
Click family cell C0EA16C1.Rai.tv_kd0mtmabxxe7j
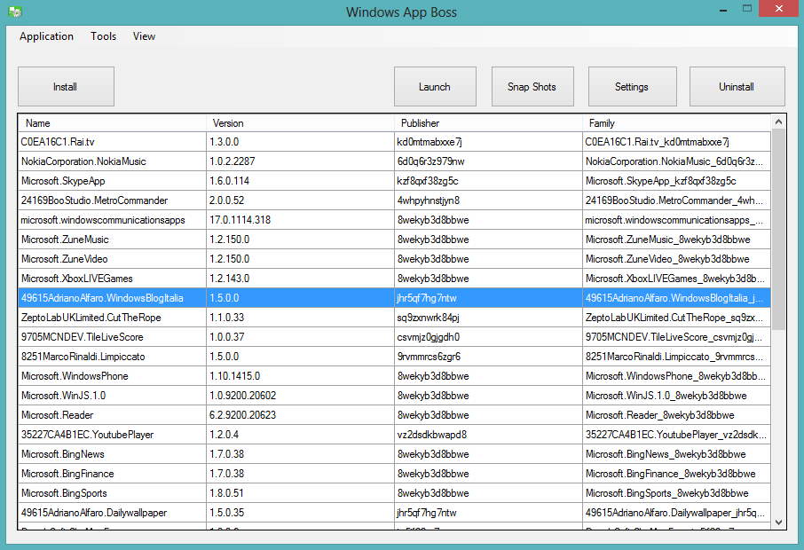tap(676, 142)
